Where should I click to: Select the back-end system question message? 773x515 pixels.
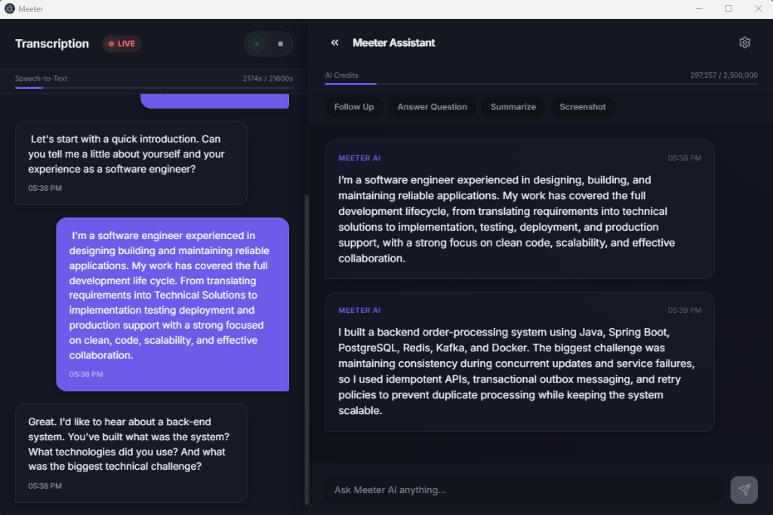coord(131,453)
